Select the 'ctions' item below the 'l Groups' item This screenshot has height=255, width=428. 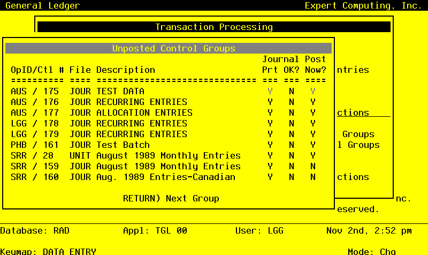point(353,177)
